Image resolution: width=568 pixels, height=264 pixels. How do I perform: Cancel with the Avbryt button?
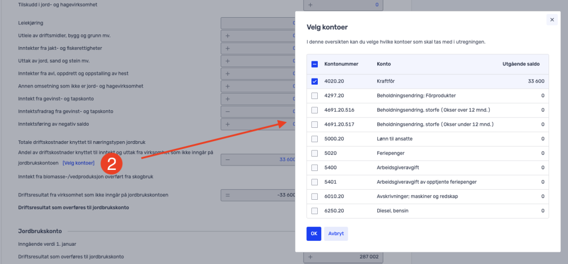[x=336, y=234]
